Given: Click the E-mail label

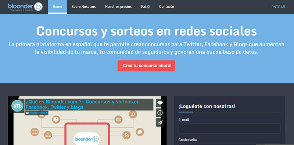Looking at the screenshot, I should click(184, 120).
